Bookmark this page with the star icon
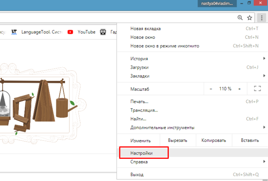Screen dimensions: 268x181 250,18
